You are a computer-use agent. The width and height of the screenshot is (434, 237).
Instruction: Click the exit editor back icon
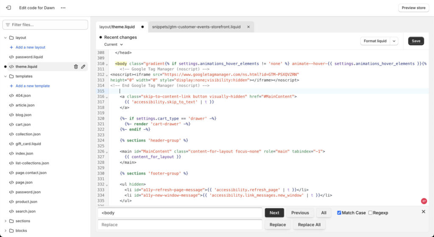pos(8,8)
